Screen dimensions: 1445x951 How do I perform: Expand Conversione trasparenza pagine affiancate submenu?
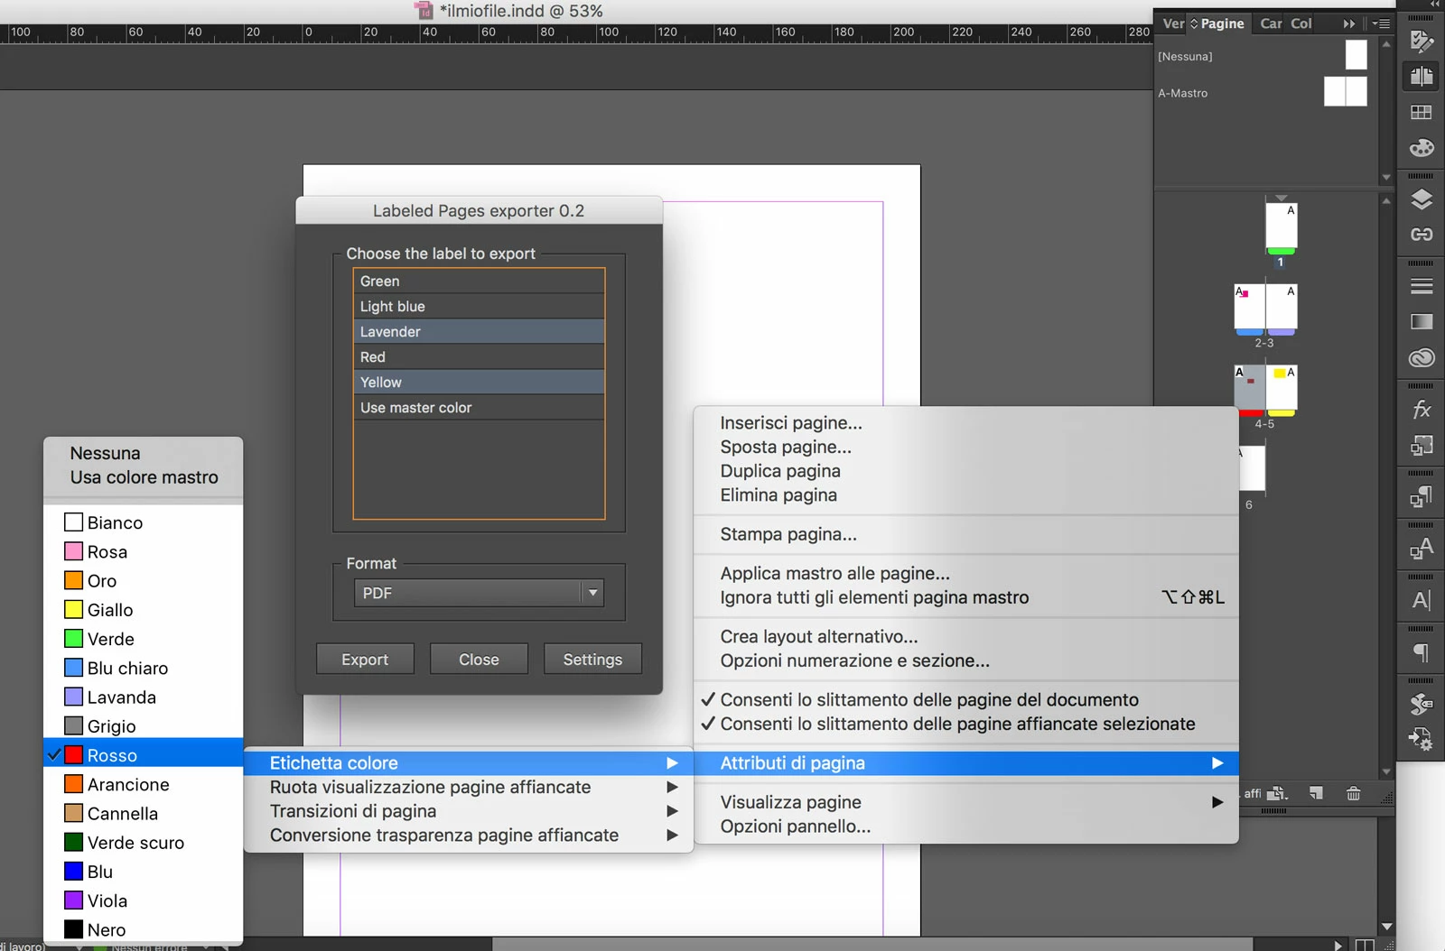coord(469,836)
